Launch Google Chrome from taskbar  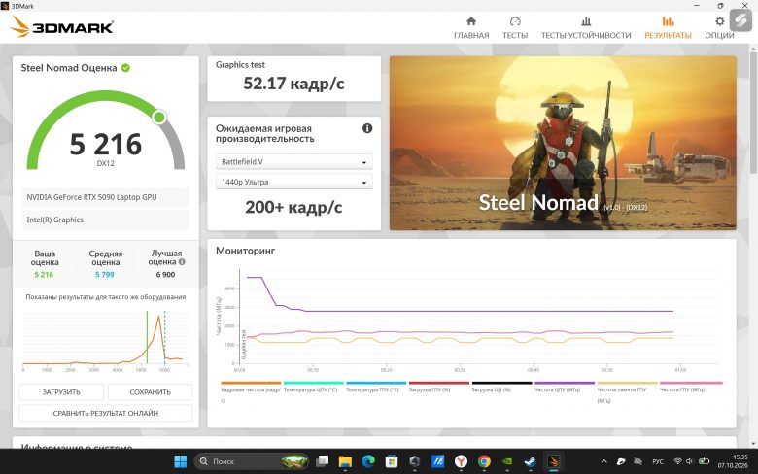pyautogui.click(x=484, y=461)
